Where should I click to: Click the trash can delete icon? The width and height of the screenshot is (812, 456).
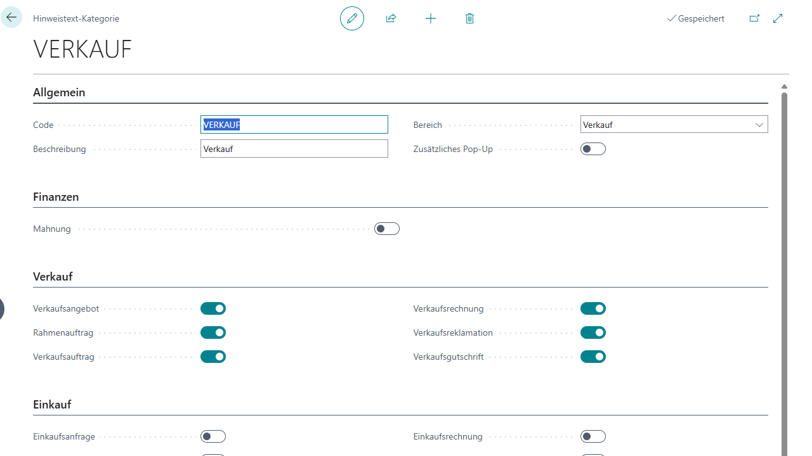(469, 18)
